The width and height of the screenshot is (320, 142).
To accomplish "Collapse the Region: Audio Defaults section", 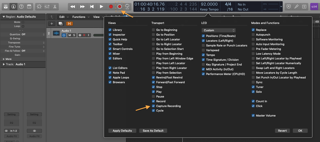I will tap(4, 17).
